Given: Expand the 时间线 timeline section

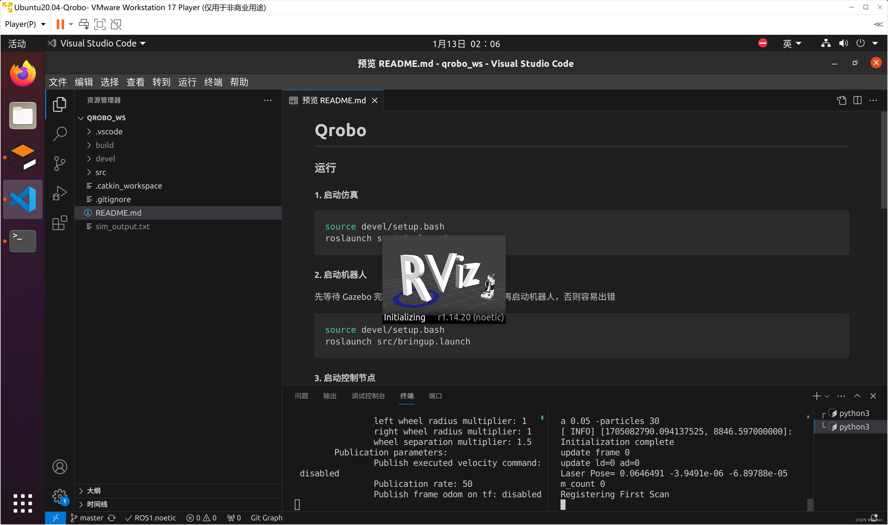Looking at the screenshot, I should [x=179, y=504].
